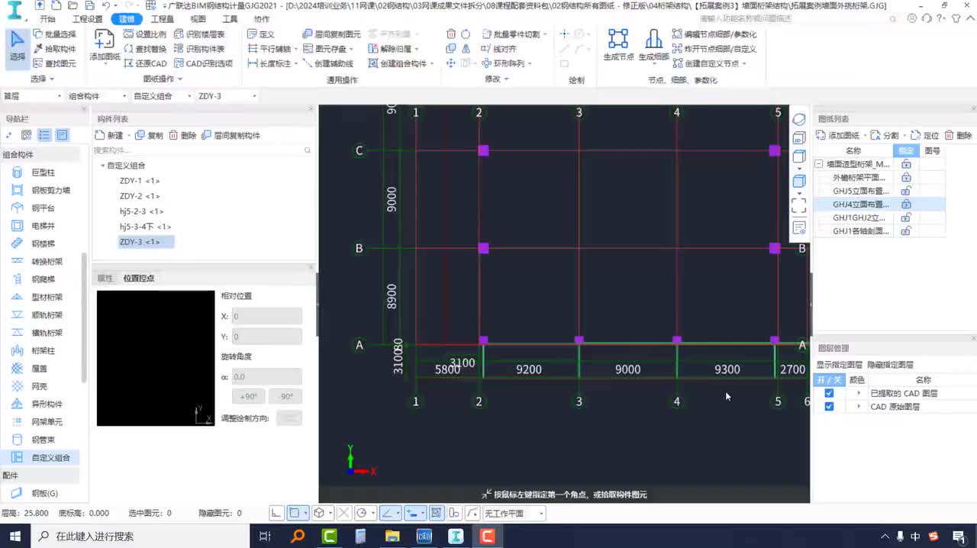
Task: Click 新建 in component list
Action: coord(109,135)
